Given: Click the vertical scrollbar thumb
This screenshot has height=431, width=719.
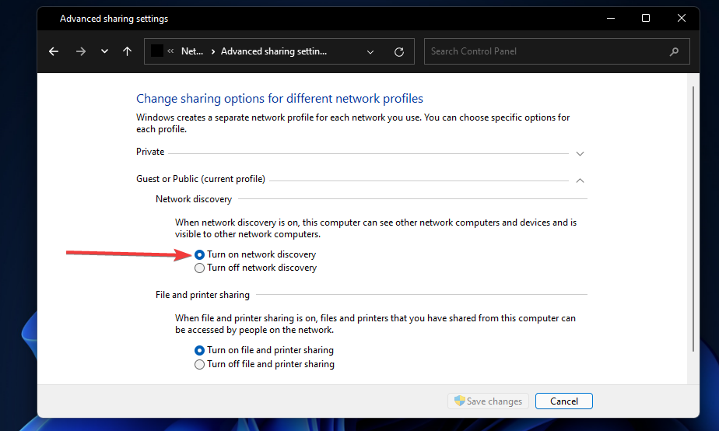Looking at the screenshot, I should coord(693,219).
